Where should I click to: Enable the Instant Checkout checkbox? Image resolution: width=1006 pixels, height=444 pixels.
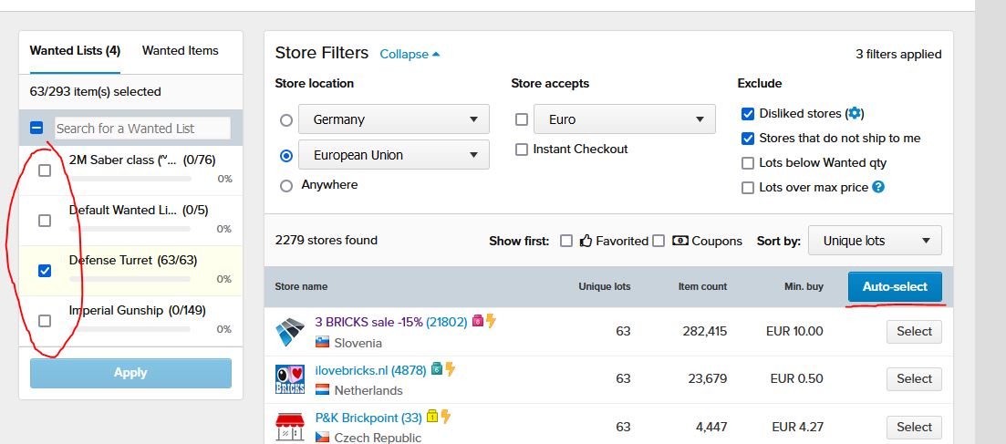pos(522,150)
